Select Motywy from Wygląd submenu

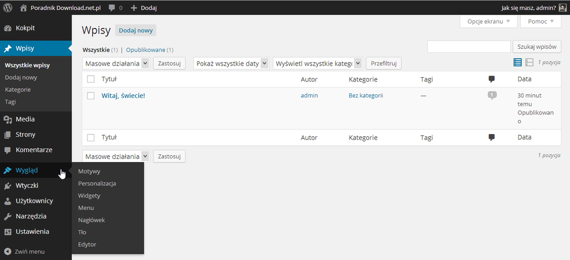tap(89, 171)
